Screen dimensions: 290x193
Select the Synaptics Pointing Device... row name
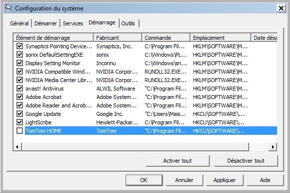coord(59,46)
